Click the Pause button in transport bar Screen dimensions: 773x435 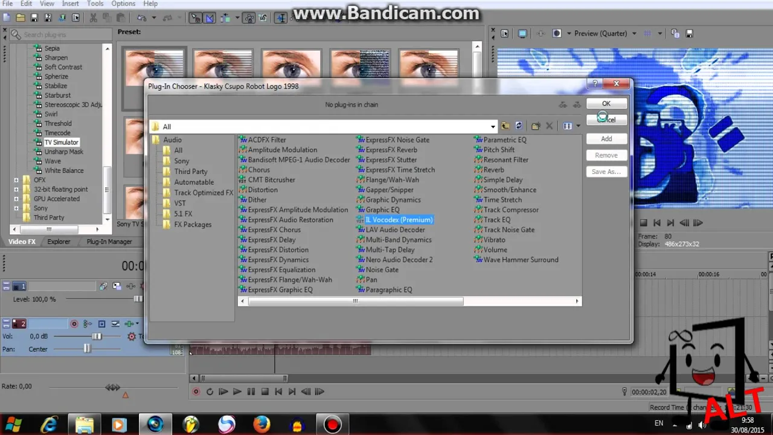pos(251,391)
